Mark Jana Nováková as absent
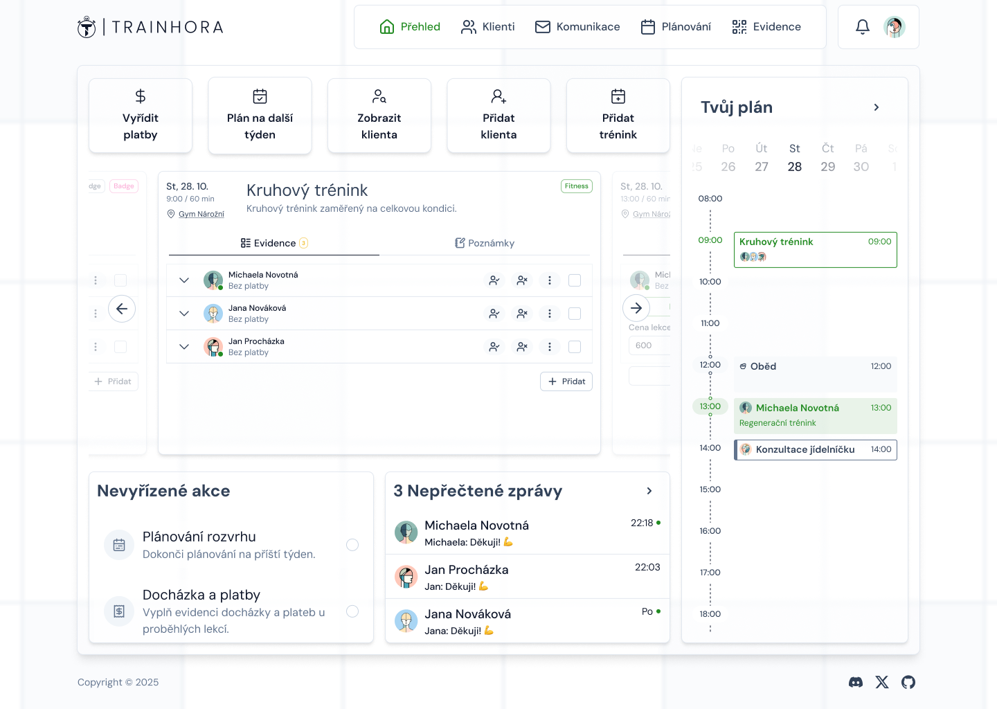 click(522, 314)
